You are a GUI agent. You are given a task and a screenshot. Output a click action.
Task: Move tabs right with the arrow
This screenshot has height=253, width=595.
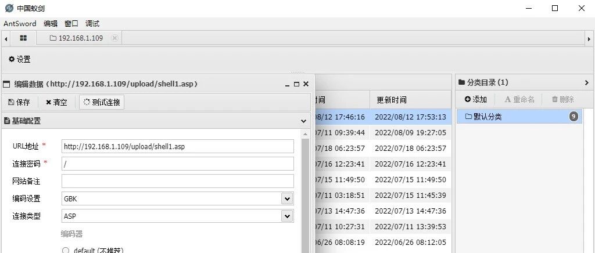pos(589,39)
